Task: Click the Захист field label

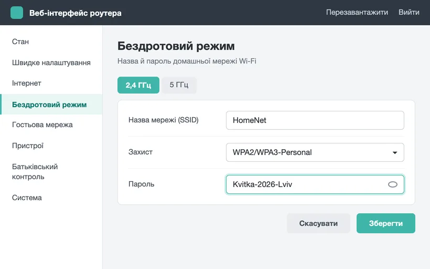Action: tap(141, 152)
